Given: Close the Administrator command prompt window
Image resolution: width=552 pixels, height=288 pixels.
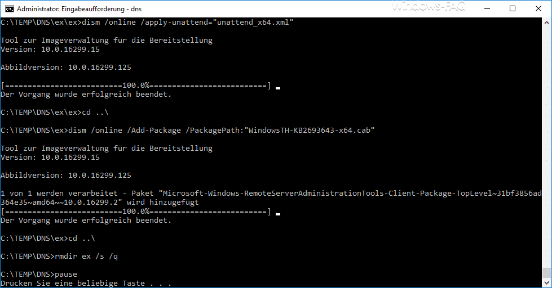Looking at the screenshot, I should (x=538, y=9).
